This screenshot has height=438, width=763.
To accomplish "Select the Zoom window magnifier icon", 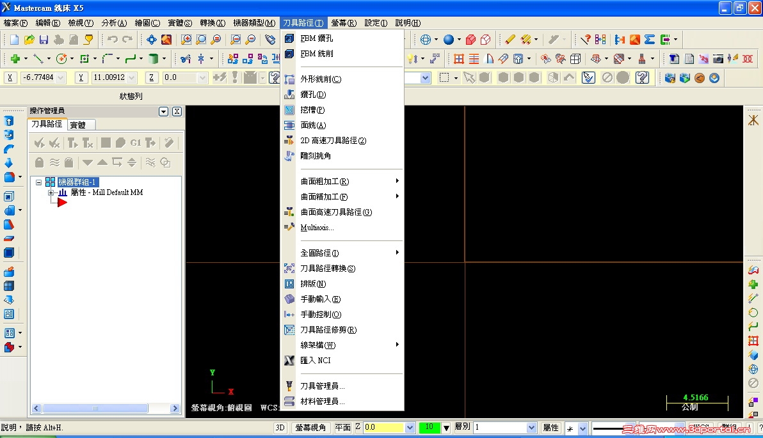I will point(186,40).
